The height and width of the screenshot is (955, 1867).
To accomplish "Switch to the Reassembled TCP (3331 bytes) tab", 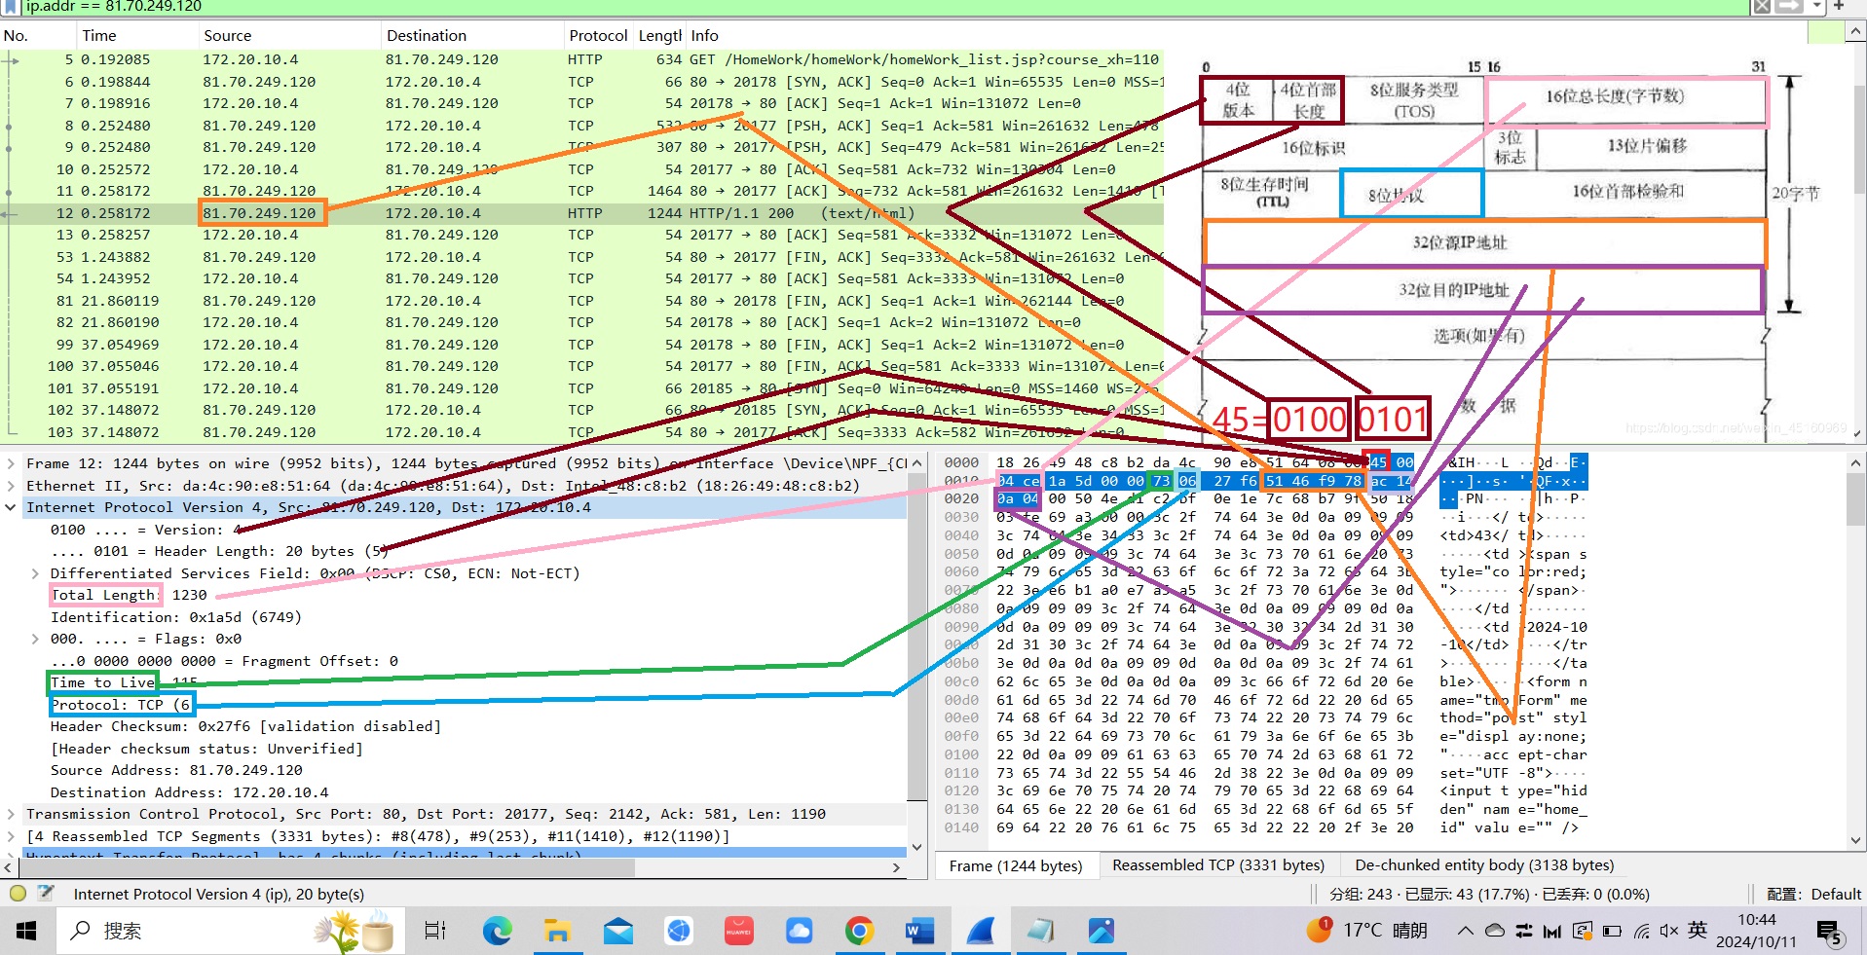I will click(x=1218, y=865).
